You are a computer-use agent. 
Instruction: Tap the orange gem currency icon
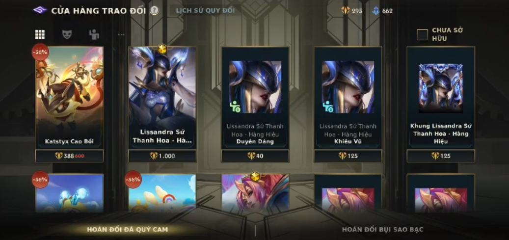click(x=346, y=11)
